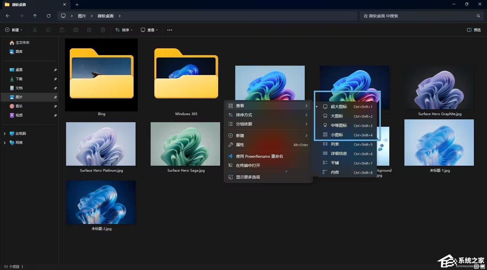Image resolution: width=487 pixels, height=270 pixels.
Task: Open 分组依据 submenu in context menu
Action: click(268, 124)
